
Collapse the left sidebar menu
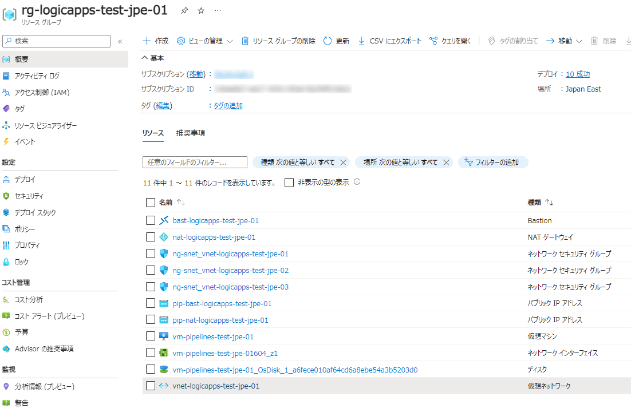(120, 41)
